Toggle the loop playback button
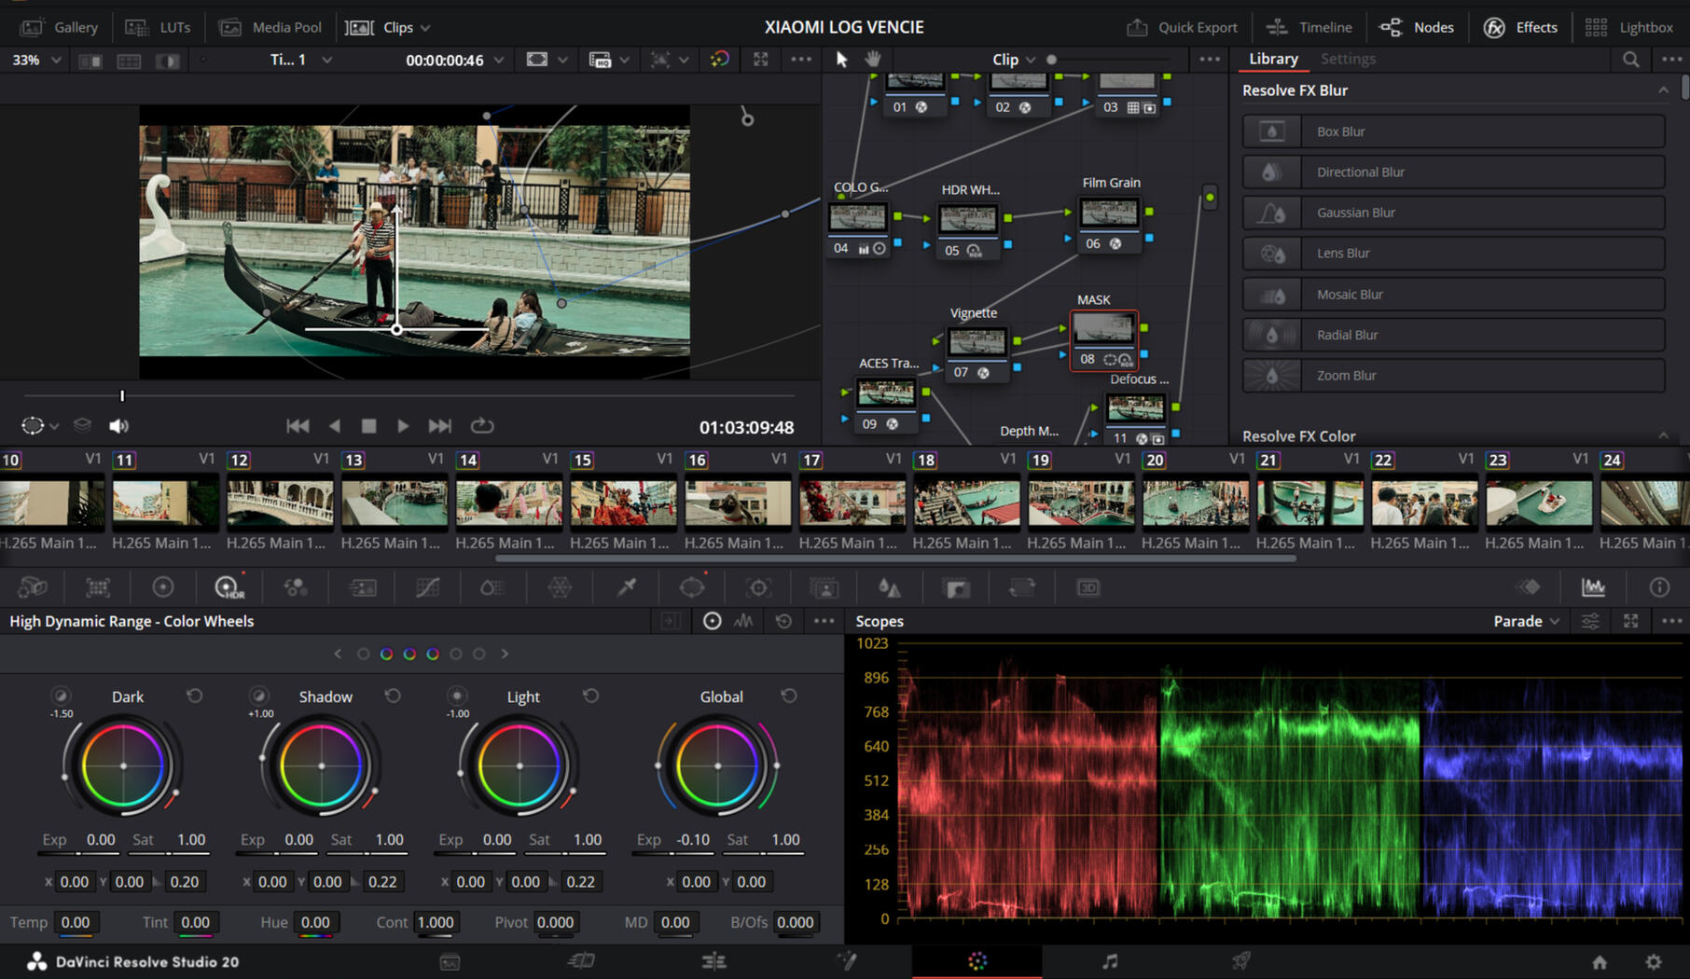1690x979 pixels. [x=481, y=426]
